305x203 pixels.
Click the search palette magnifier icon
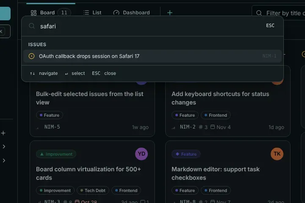point(32,26)
